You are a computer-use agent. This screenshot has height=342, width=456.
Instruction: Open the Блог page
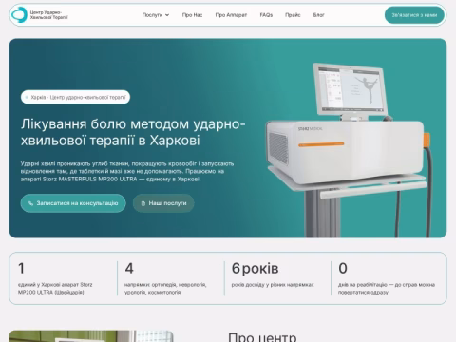pos(319,15)
